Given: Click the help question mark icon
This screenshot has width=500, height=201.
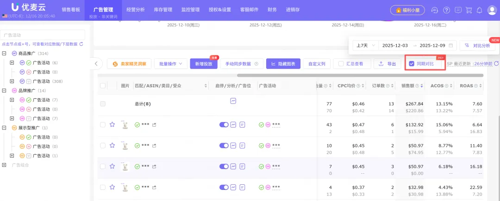Looking at the screenshot, I should pyautogui.click(x=446, y=10).
